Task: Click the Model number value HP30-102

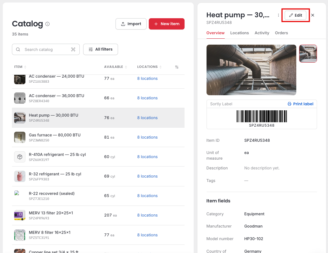Action: (254, 239)
